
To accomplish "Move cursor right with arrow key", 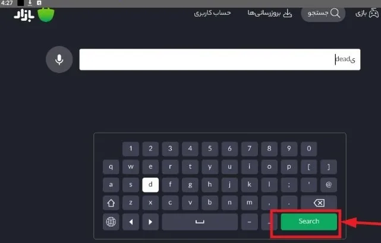I will (x=150, y=222).
